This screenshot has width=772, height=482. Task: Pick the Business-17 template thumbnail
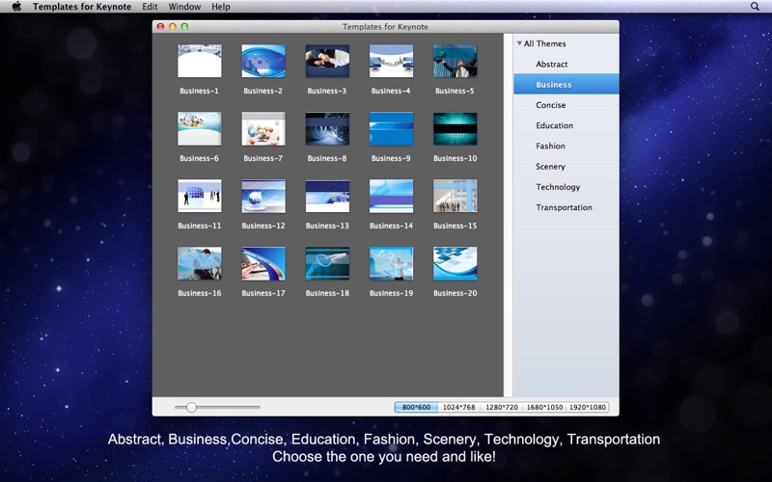(x=263, y=263)
